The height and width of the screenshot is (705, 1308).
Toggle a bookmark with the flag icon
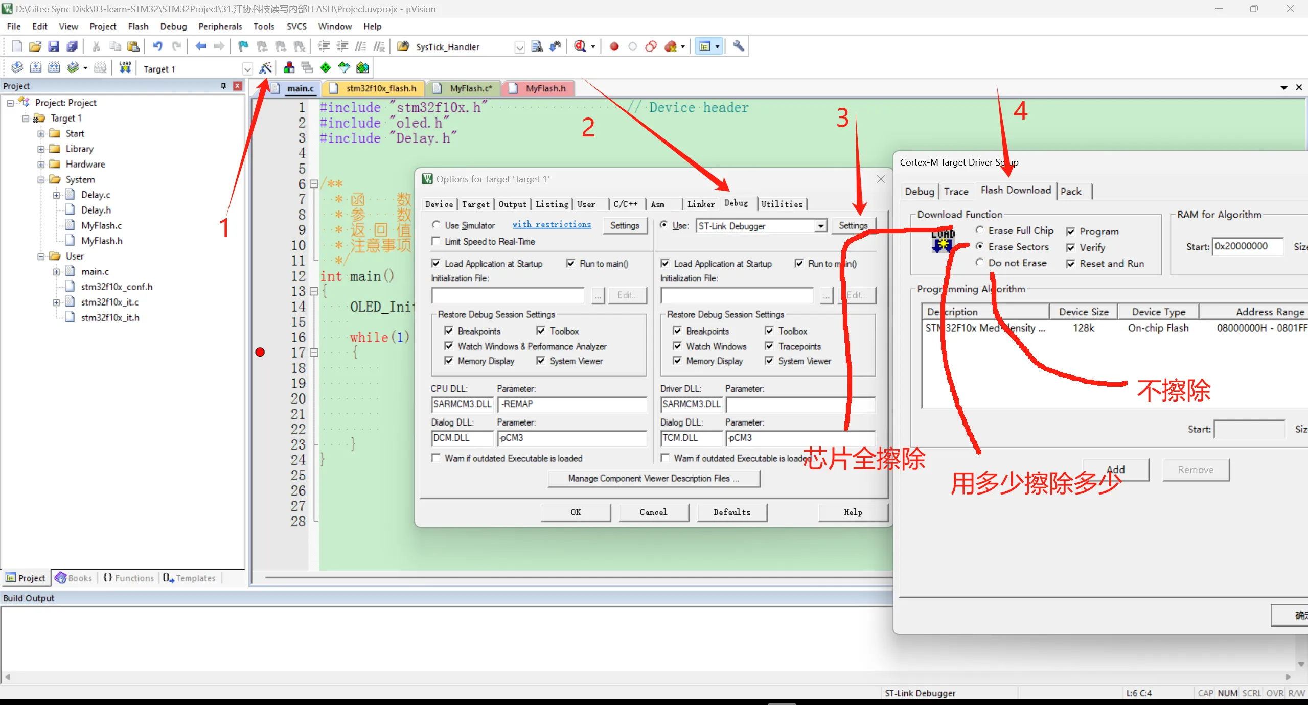243,46
